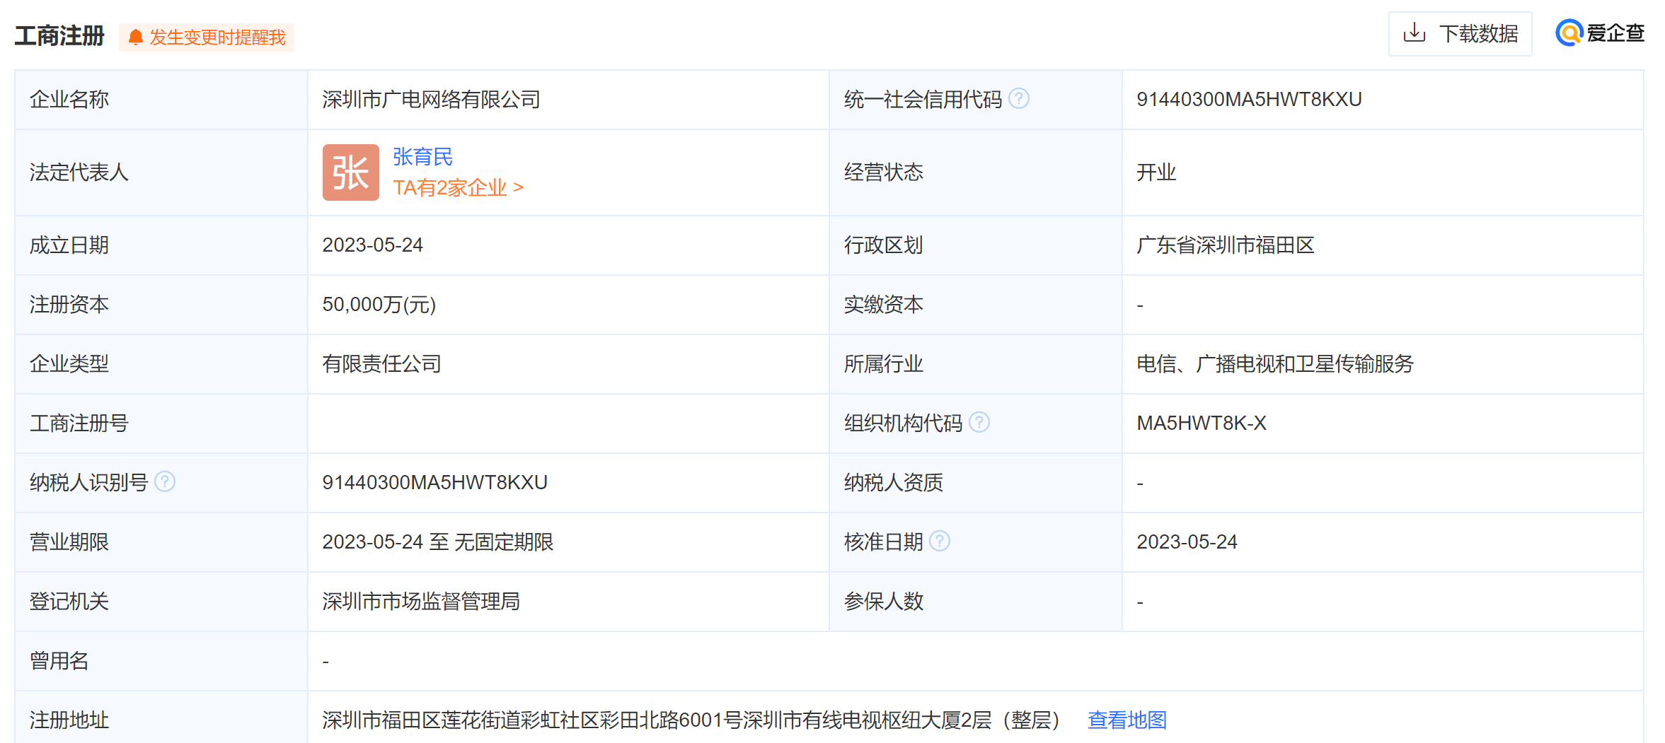Click the help icon next to 统一社会信用代码

1018,98
